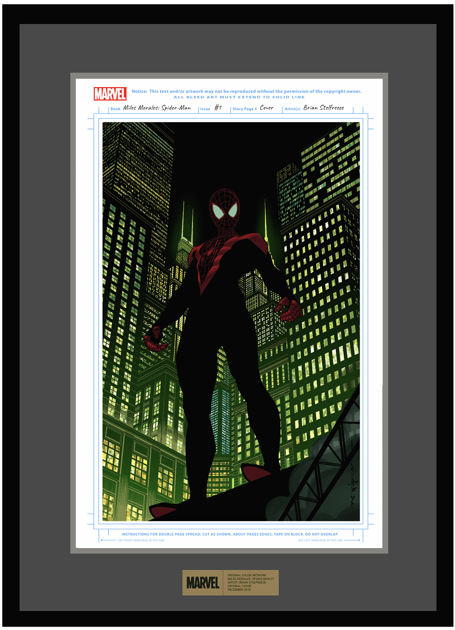
Task: Click the Marvel logo on the gold plaque
Action: coord(203,583)
